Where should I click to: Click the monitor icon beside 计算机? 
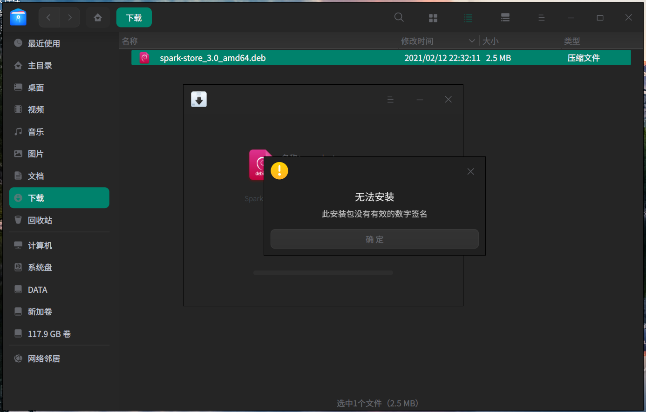[x=18, y=245]
